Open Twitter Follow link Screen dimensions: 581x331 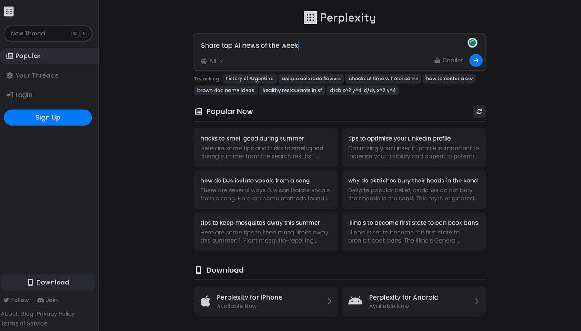pyautogui.click(x=16, y=300)
